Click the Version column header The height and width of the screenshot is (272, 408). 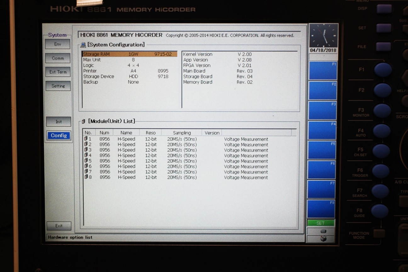pyautogui.click(x=212, y=133)
